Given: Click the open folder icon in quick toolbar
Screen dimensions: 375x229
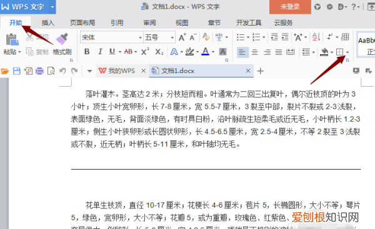Looking at the screenshot, I should (x=4, y=71).
